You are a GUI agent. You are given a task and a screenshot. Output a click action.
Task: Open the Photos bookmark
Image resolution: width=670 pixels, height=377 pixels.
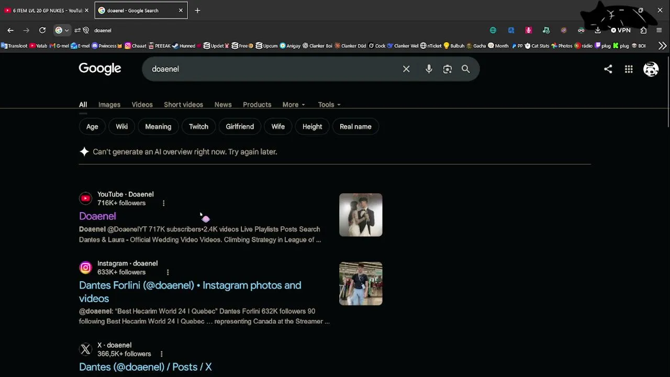pyautogui.click(x=562, y=46)
